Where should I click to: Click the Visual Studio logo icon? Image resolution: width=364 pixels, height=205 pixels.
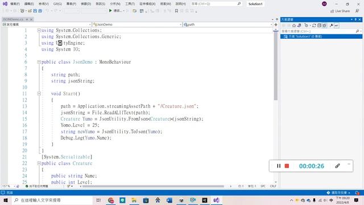coord(5,4)
